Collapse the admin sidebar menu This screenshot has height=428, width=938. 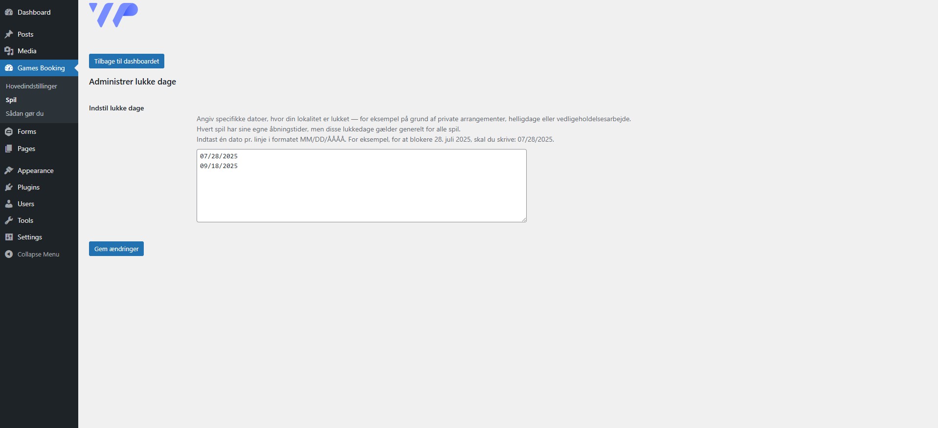coord(32,254)
